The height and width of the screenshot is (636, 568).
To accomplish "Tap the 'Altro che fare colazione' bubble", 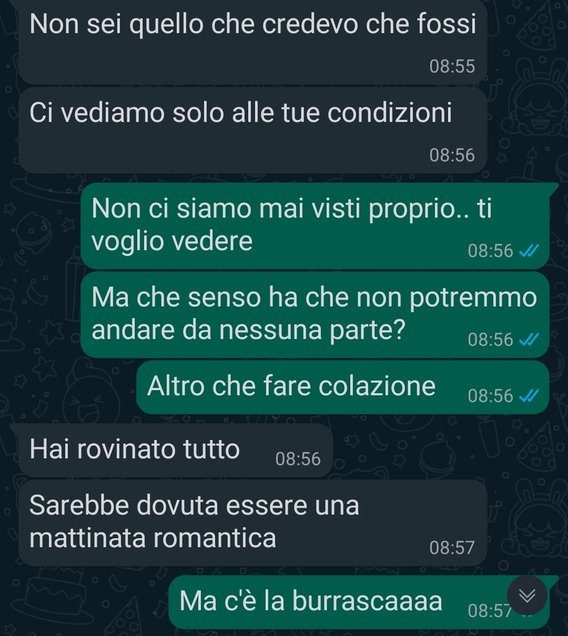I will tap(343, 387).
